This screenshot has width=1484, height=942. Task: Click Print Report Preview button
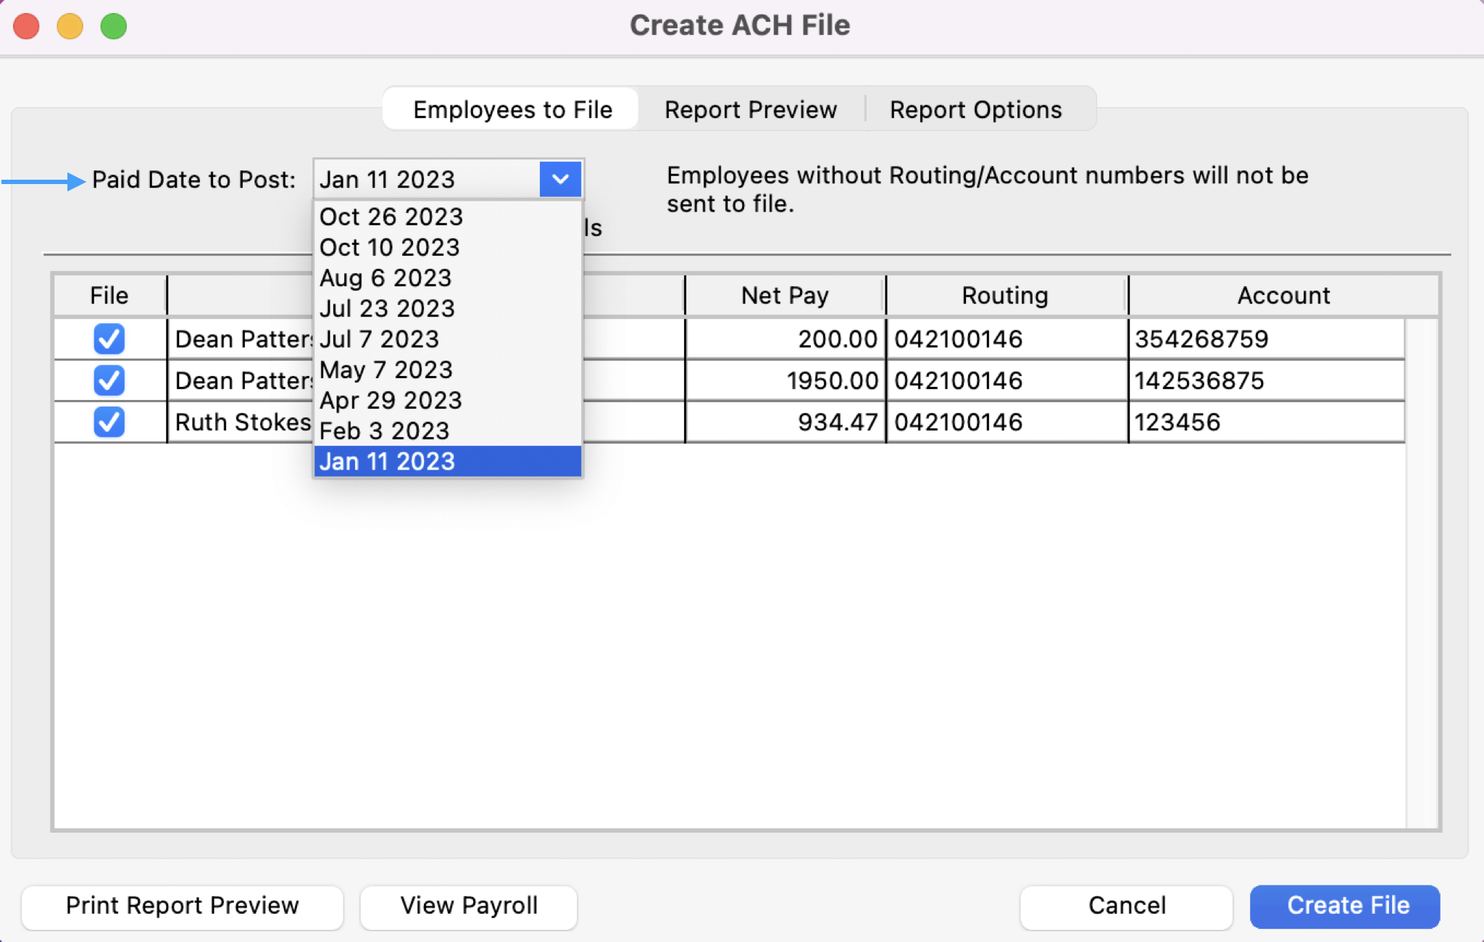(182, 906)
